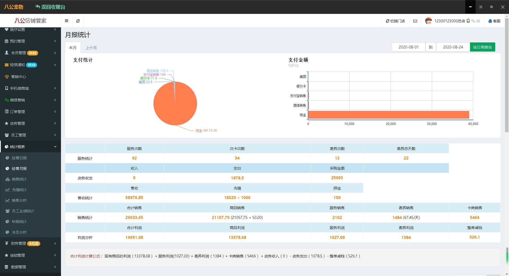
Task: Click the start date field 2020-08-01
Action: [x=409, y=47]
